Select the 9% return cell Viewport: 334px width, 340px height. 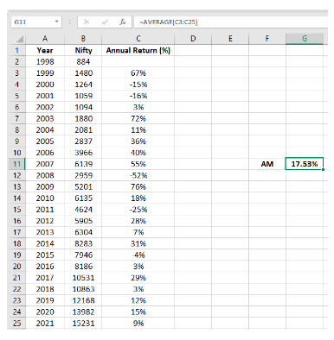click(x=138, y=323)
